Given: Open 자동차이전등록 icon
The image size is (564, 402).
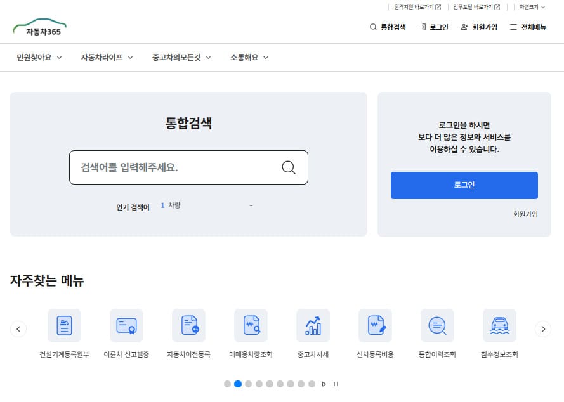Looking at the screenshot, I should (189, 325).
